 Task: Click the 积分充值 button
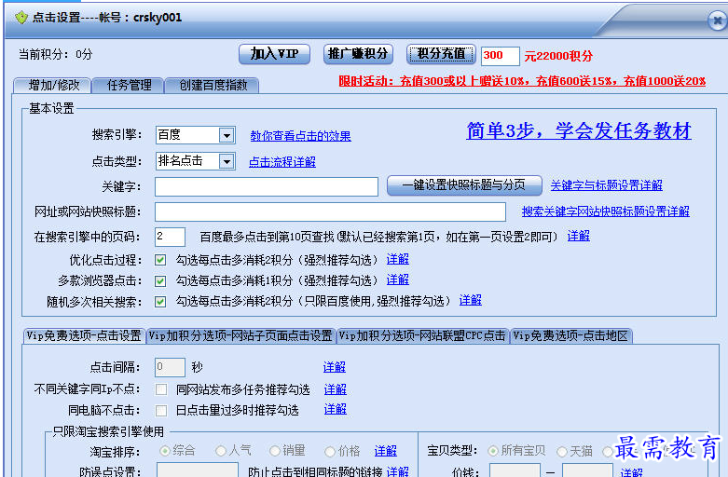[x=441, y=54]
